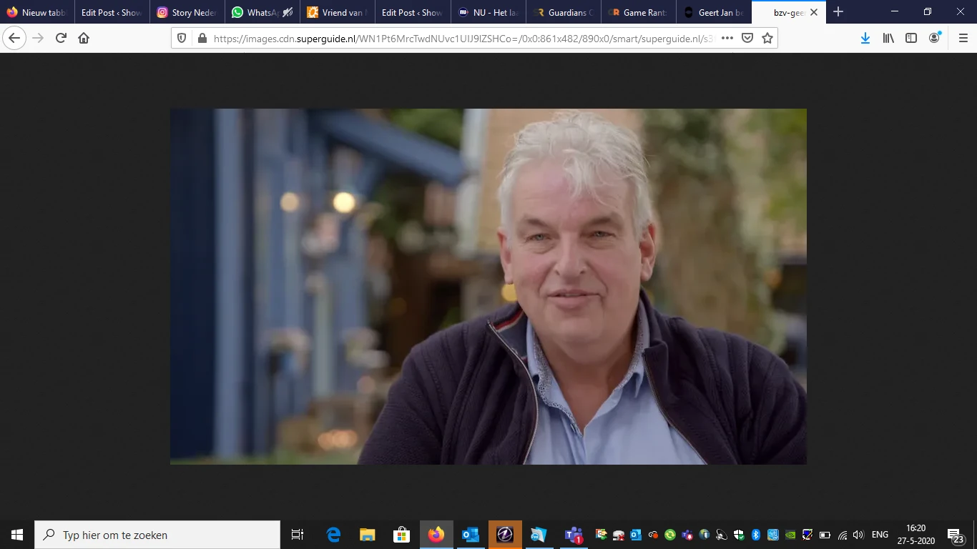Click the tracking protection shield
The image size is (977, 549).
pos(182,38)
